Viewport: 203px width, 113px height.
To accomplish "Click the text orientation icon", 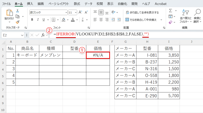I will (113, 12).
